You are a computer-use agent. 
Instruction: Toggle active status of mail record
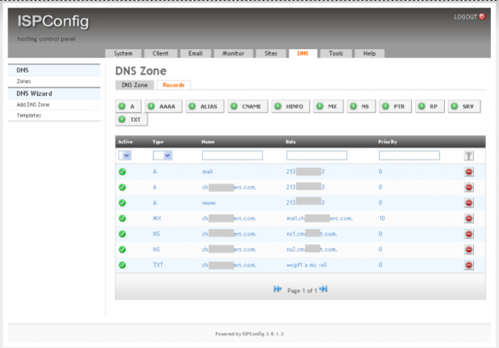122,172
